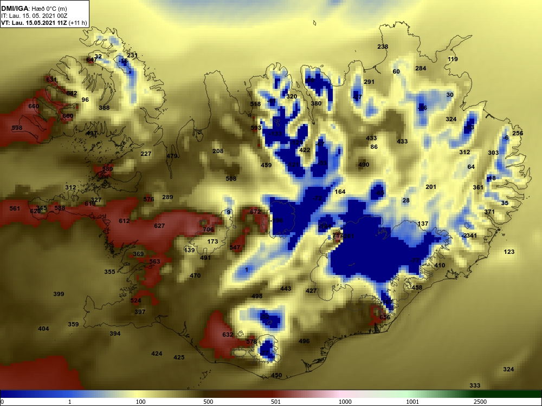Click the map value '563'
This screenshot has width=542, height=406.
155,261
